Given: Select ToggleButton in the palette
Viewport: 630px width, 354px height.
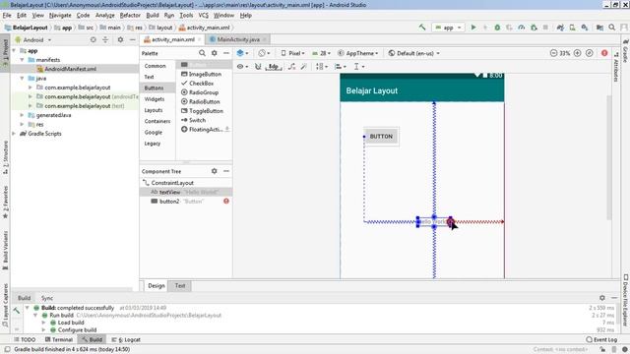Looking at the screenshot, I should [x=202, y=111].
